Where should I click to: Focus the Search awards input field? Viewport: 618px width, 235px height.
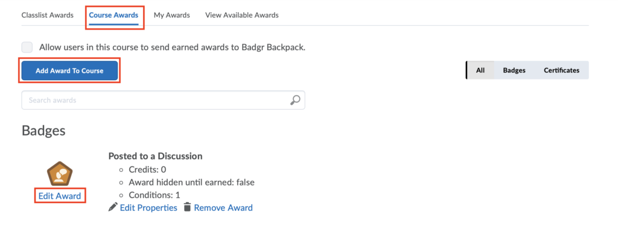(x=163, y=100)
